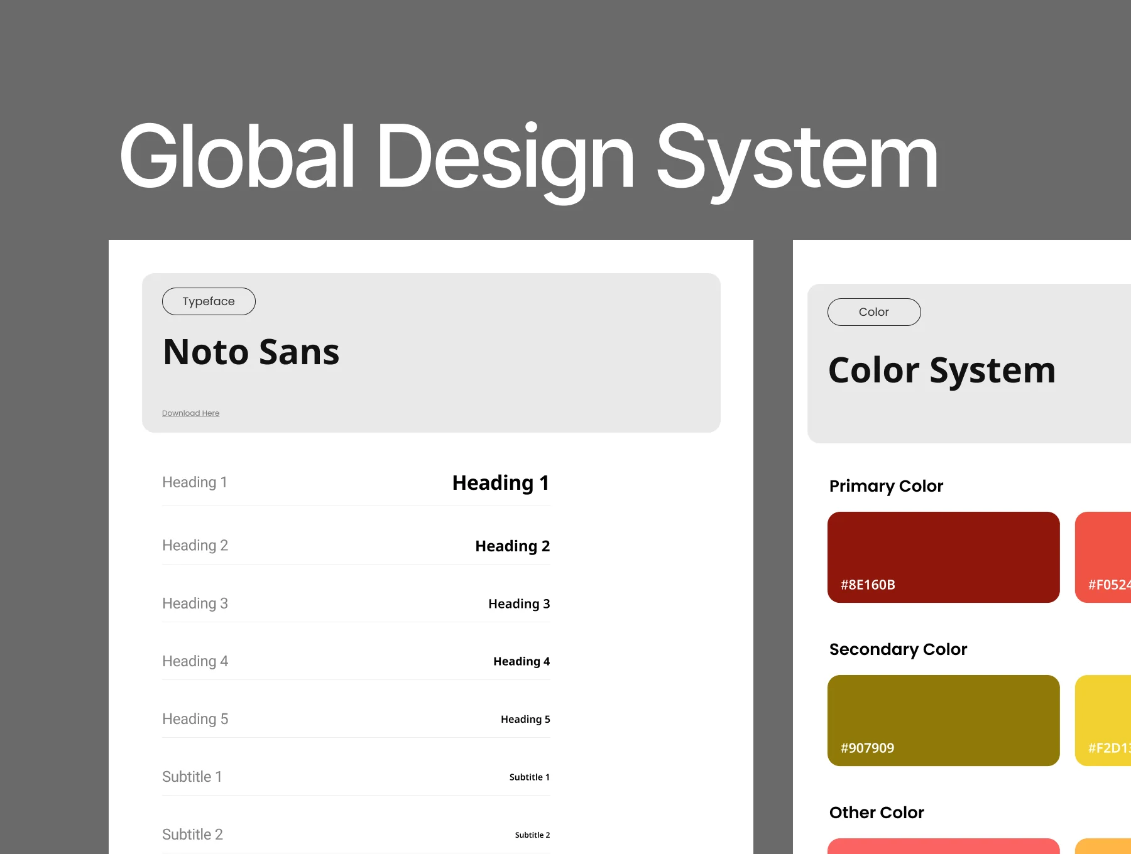Choose the yellow #F2D1 swatch

pos(1103,720)
